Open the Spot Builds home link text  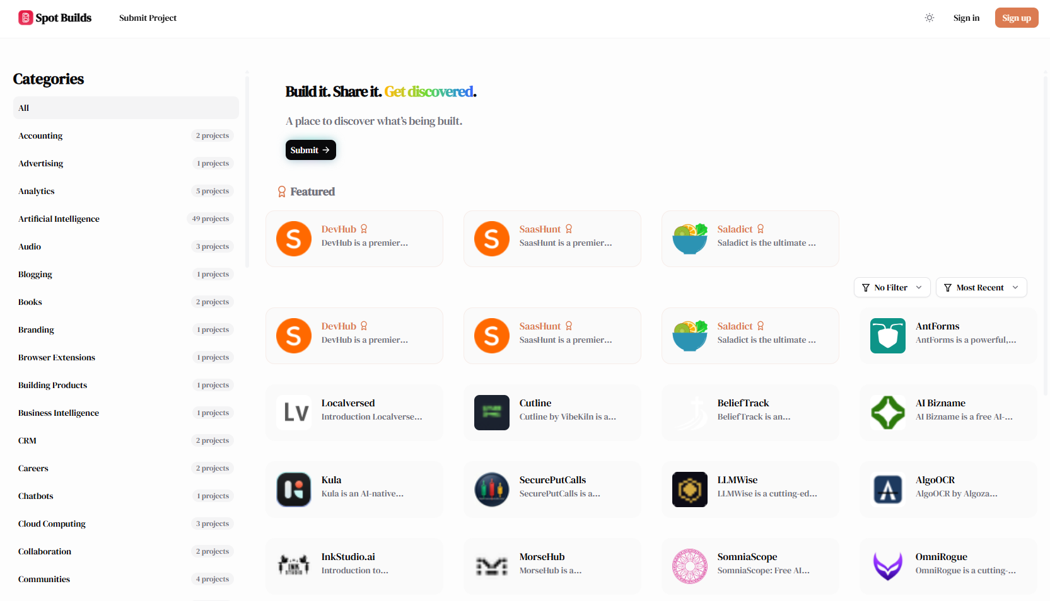coord(63,18)
